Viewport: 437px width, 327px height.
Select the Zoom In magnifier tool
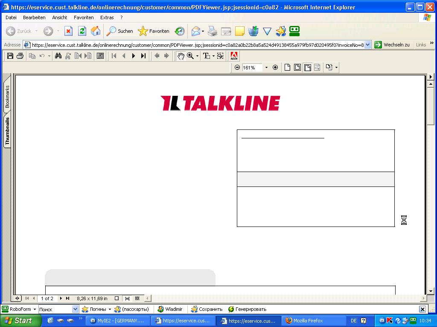click(x=190, y=56)
